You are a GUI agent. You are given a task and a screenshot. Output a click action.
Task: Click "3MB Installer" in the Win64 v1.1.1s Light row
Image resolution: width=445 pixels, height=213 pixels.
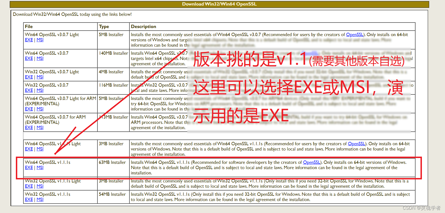pos(111,144)
